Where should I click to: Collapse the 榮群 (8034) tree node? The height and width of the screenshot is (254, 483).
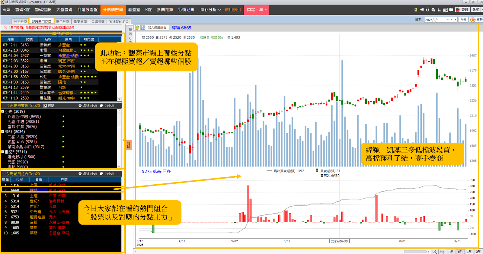tap(3, 132)
